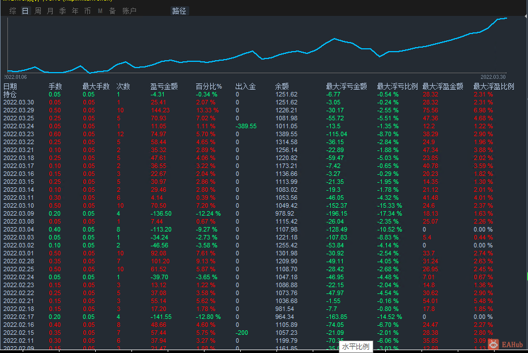Open the 账户 account tab
Image resolution: width=528 pixels, height=353 pixels.
click(129, 11)
